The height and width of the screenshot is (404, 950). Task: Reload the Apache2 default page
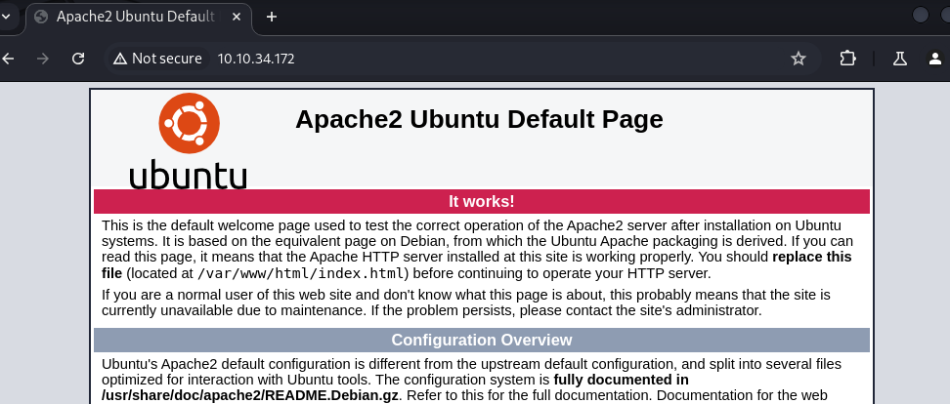click(78, 59)
